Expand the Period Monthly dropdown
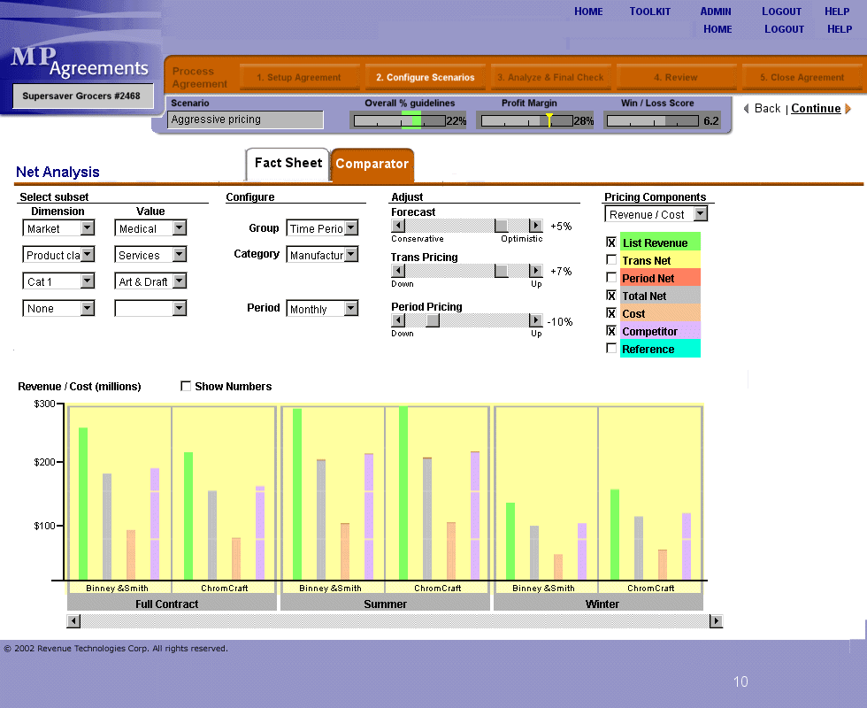Image resolution: width=867 pixels, height=708 pixels. (x=351, y=309)
